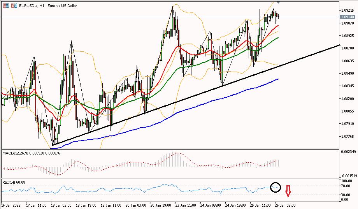Screen dimensions: 358x209
Task: Click the gray chart shift triangle marker
Action: [278, 2]
